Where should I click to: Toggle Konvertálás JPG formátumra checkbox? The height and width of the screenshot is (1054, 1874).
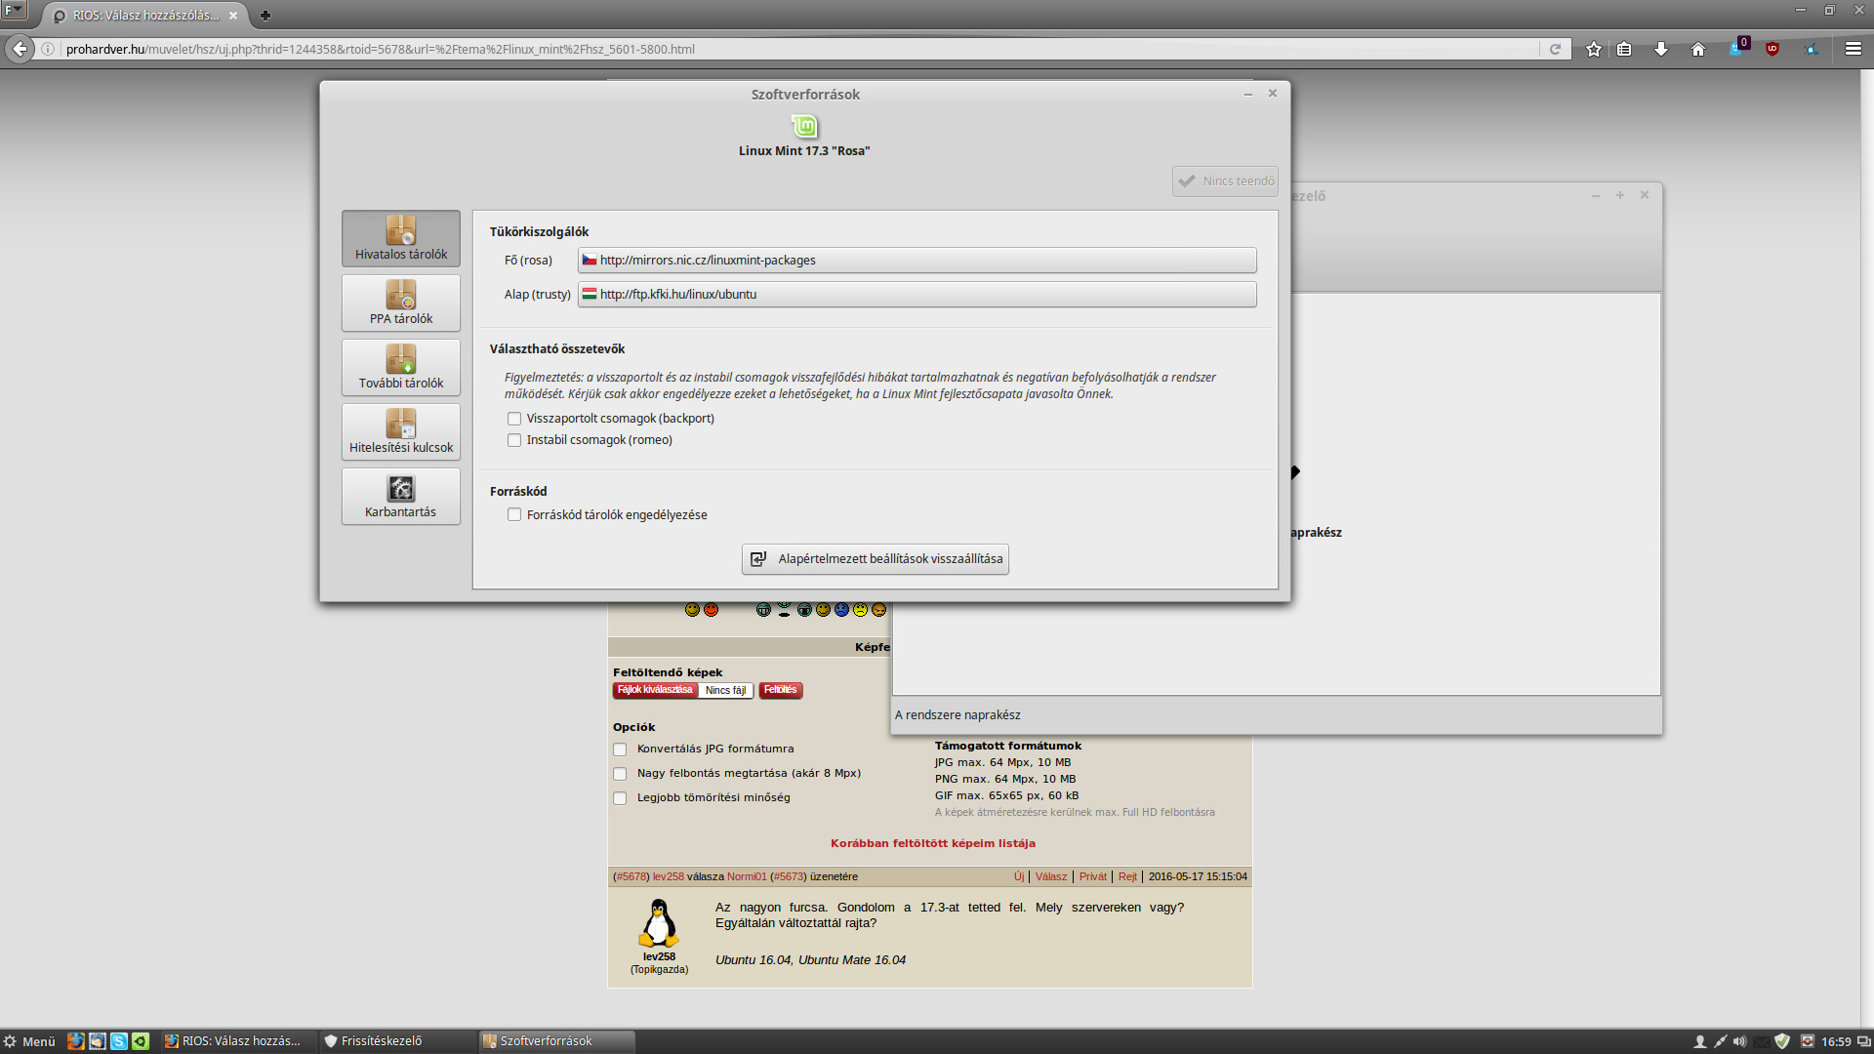point(620,750)
